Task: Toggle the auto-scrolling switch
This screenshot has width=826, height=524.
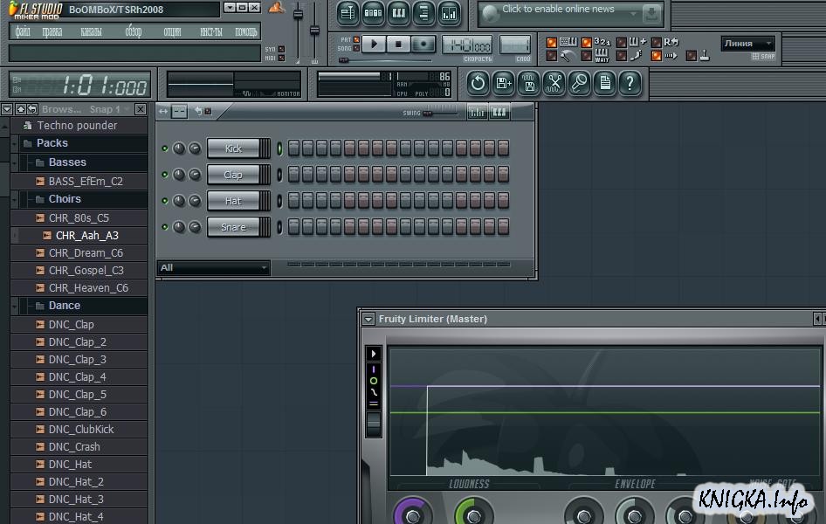Action: tap(657, 56)
